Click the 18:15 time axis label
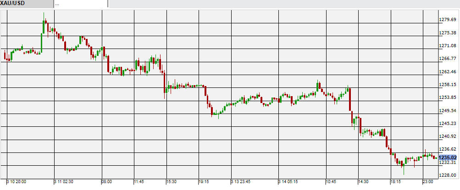Viewport: 460px width, 190px height. (396, 182)
